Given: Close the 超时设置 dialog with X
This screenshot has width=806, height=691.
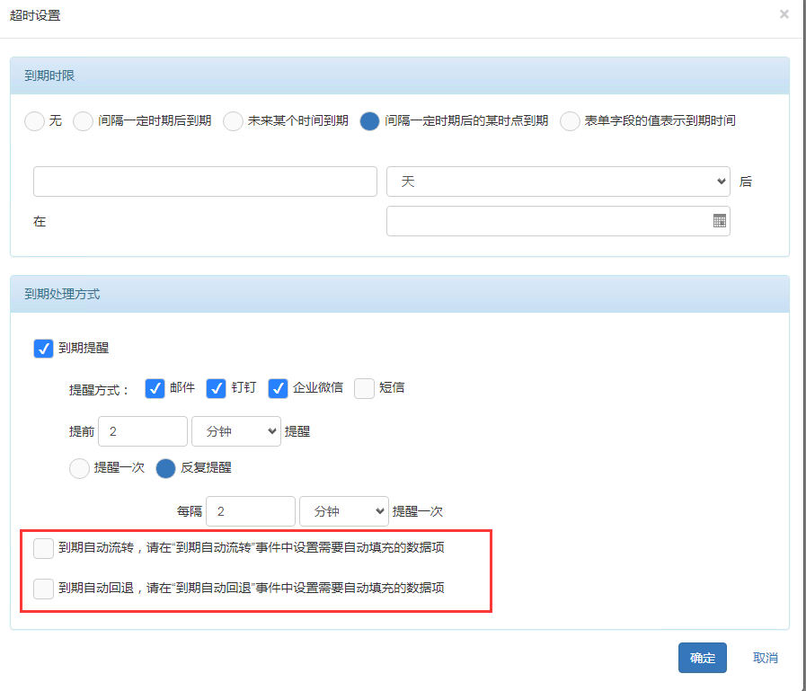Looking at the screenshot, I should tap(784, 14).
